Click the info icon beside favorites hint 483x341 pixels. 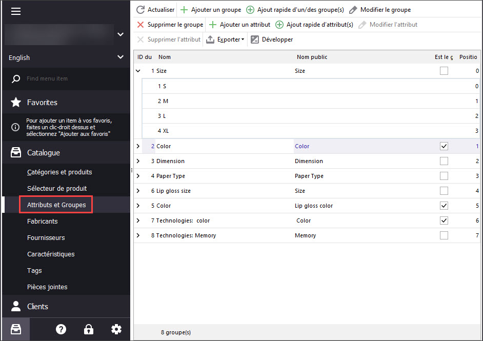tap(15, 127)
